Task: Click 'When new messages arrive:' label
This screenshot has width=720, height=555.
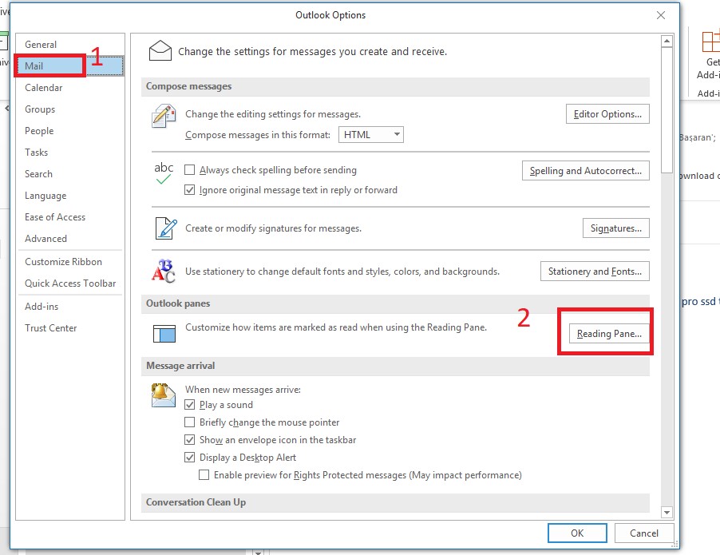Action: point(243,390)
